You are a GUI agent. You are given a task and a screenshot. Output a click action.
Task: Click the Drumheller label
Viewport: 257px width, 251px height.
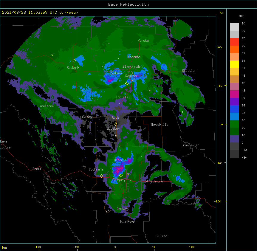(190, 145)
